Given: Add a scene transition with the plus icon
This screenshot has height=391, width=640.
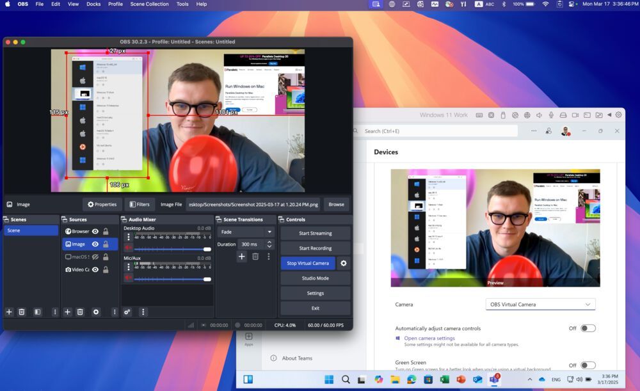Looking at the screenshot, I should 242,256.
